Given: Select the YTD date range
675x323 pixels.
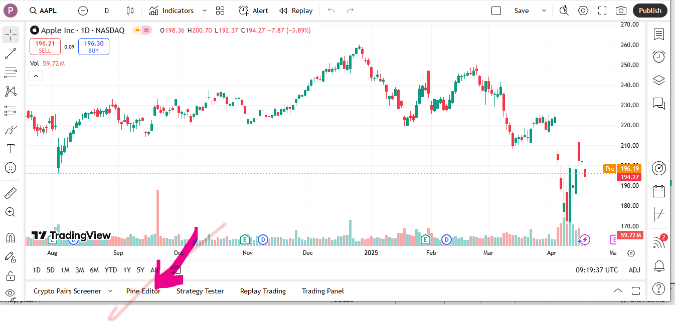Looking at the screenshot, I should pyautogui.click(x=111, y=270).
